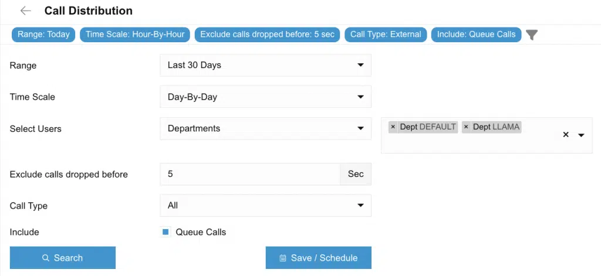Click the Time Scale: Hour-By-Hour chip

[135, 35]
